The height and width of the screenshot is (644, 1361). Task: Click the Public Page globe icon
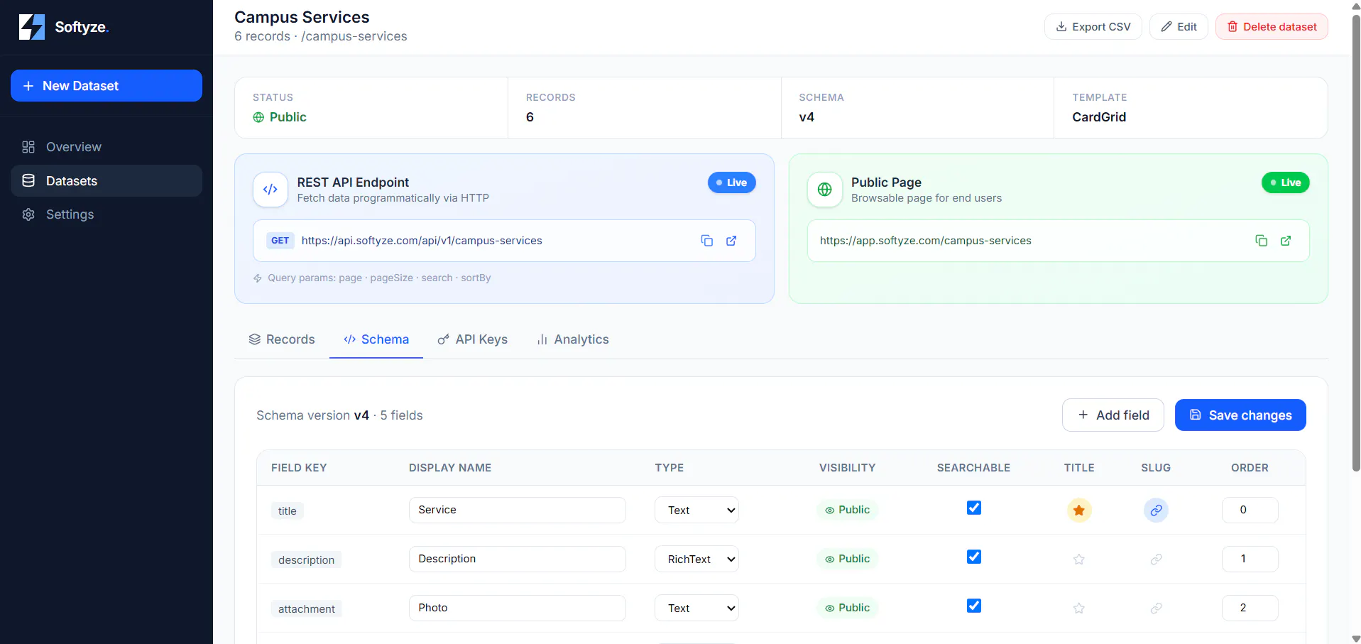click(x=825, y=190)
